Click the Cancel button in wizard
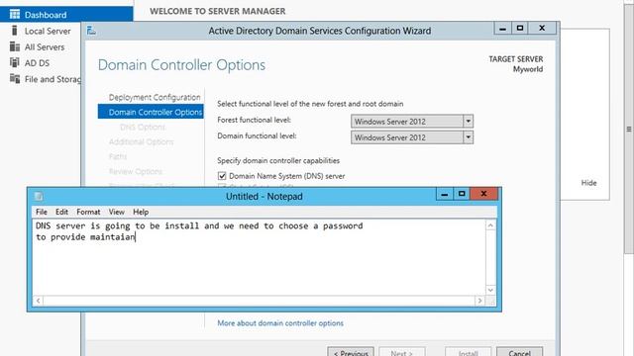Image resolution: width=634 pixels, height=356 pixels. (x=519, y=352)
